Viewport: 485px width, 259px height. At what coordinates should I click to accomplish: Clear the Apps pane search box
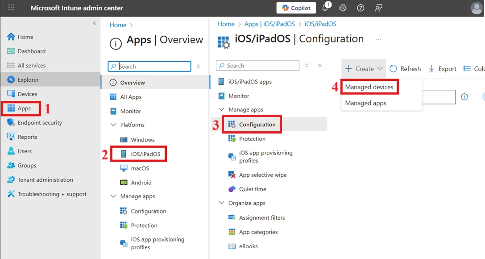pyautogui.click(x=198, y=66)
